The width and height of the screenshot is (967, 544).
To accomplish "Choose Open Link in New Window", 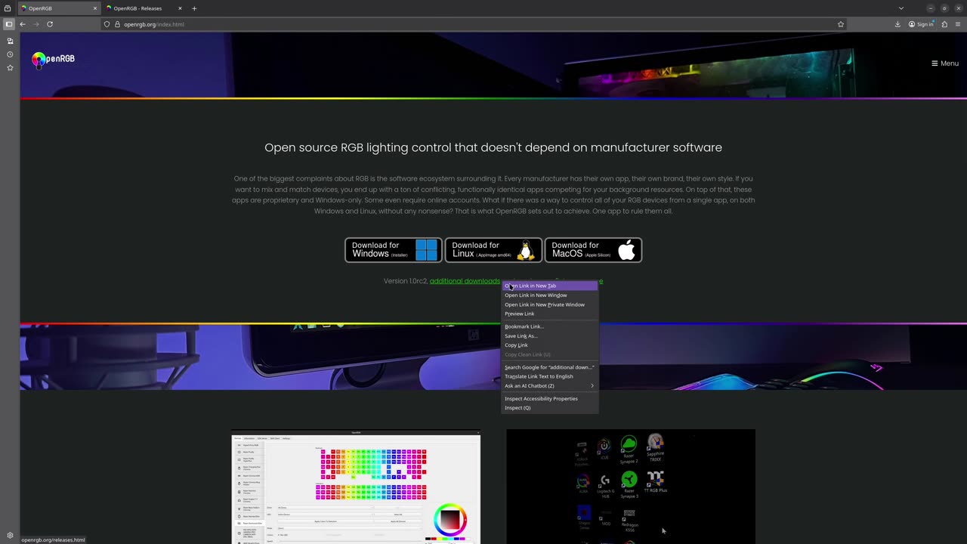I will (550, 295).
